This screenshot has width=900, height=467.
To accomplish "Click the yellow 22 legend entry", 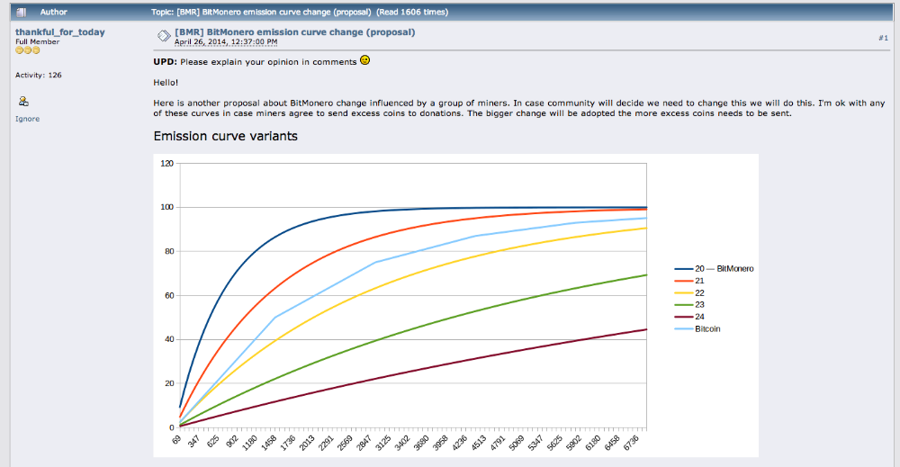I will 689,292.
